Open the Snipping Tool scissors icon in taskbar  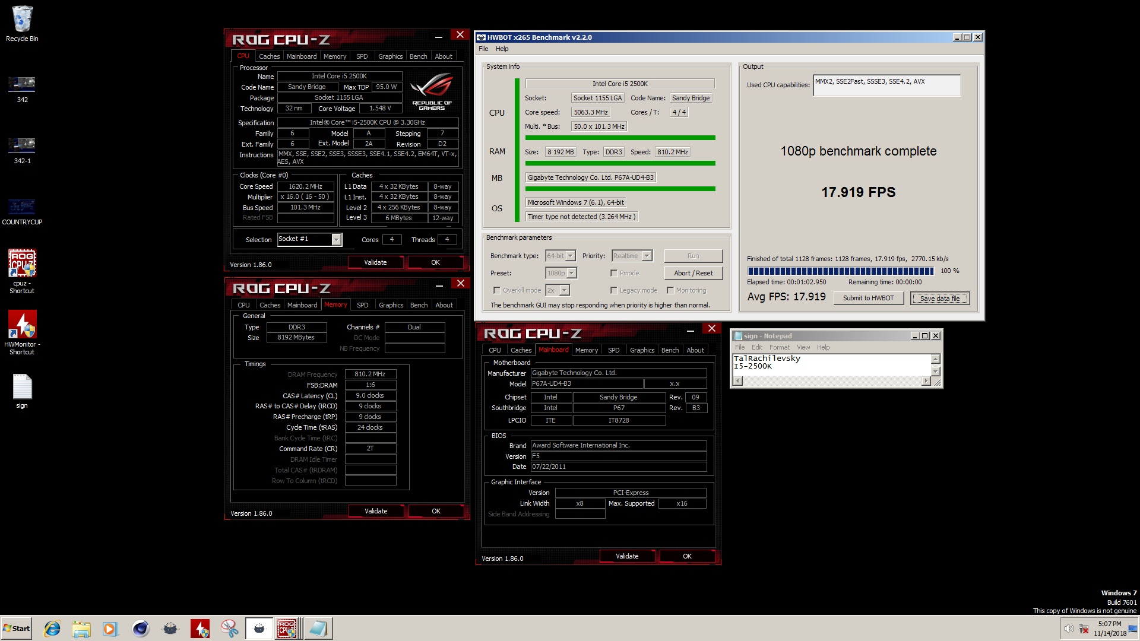click(229, 629)
